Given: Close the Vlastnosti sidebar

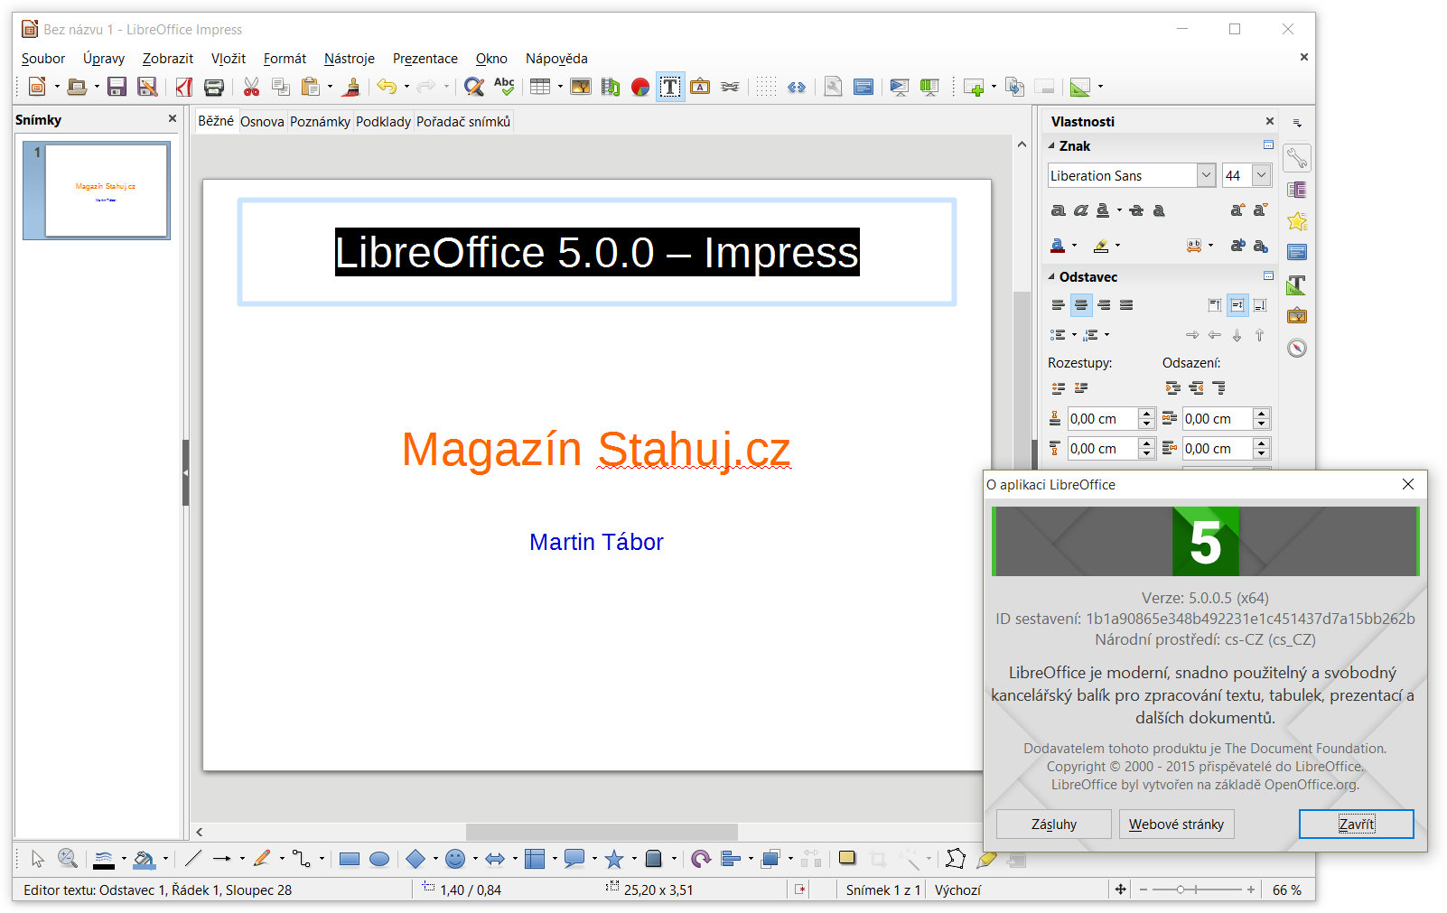Looking at the screenshot, I should 1269,121.
